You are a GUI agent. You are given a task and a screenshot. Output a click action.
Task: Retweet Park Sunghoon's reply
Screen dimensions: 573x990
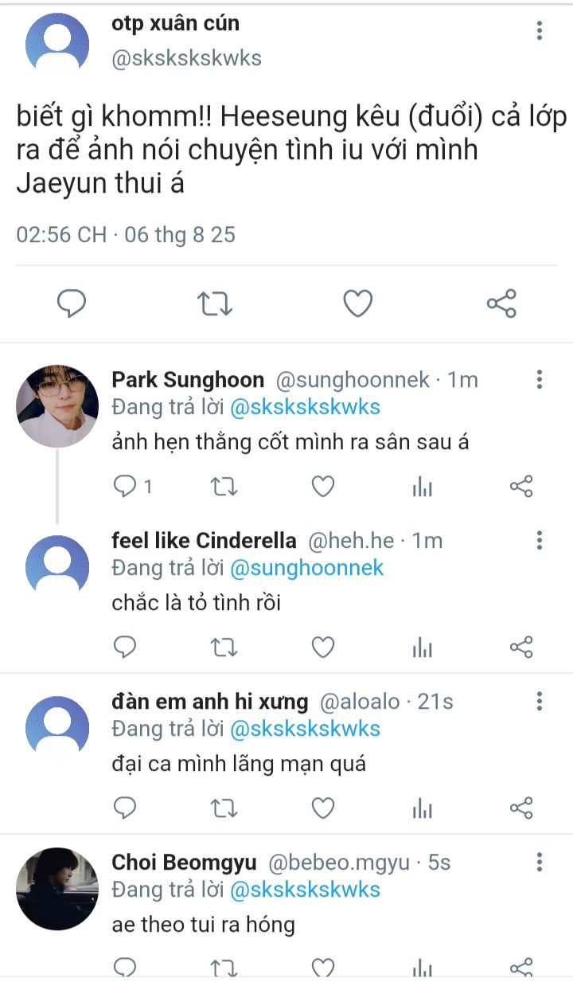click(224, 487)
